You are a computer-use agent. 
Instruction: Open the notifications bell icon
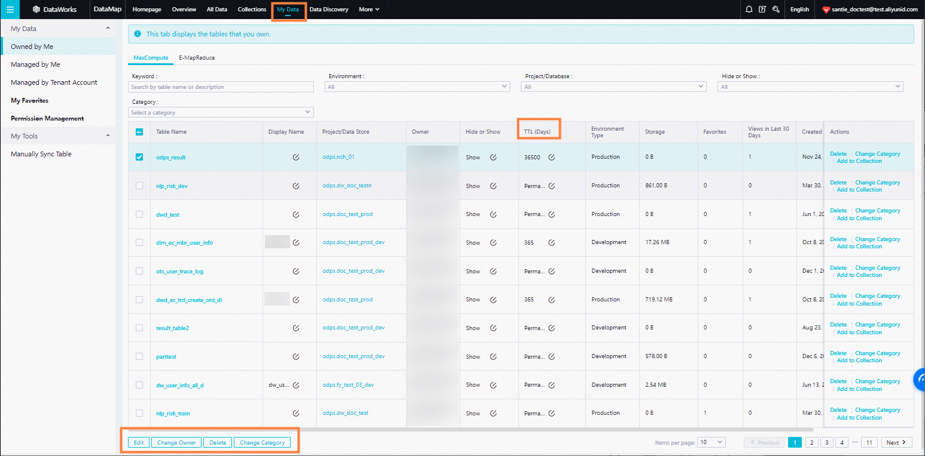click(749, 10)
